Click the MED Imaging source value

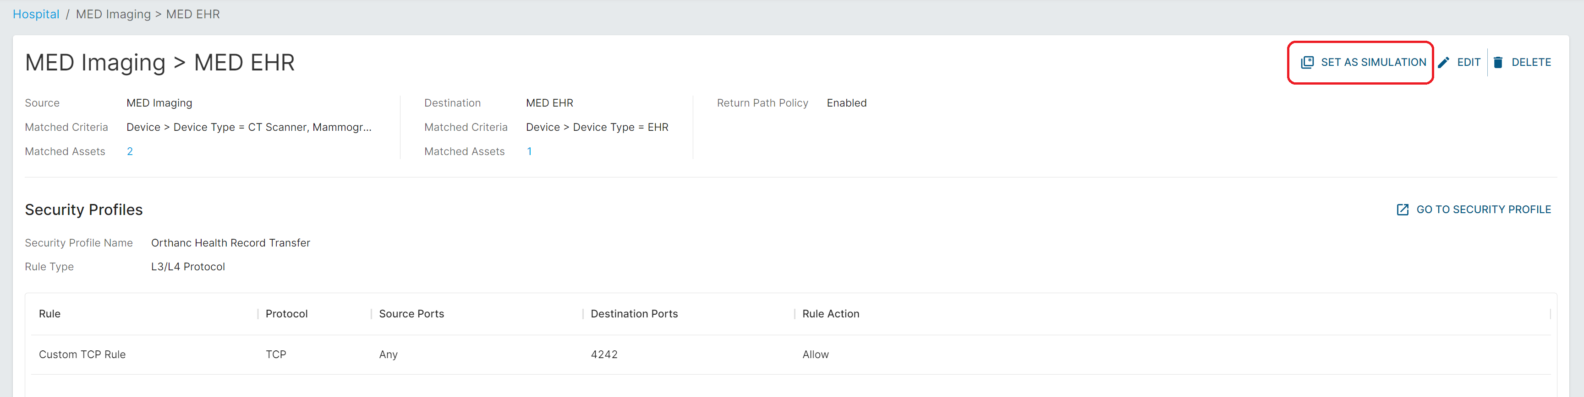click(x=159, y=103)
